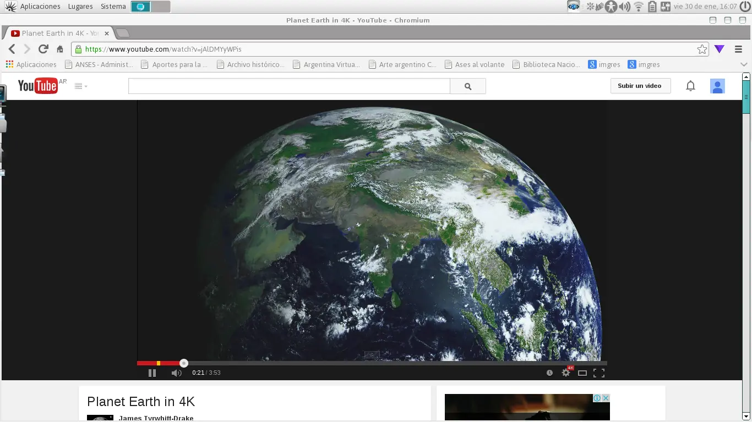Screen dimensions: 752x422
Task: Open the second imgres bookmark
Action: click(x=644, y=64)
